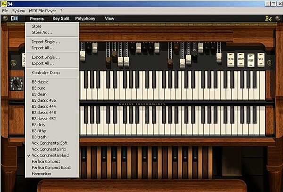Toggle the PERC percussion rocker switch
The image size is (283, 192).
[231, 60]
